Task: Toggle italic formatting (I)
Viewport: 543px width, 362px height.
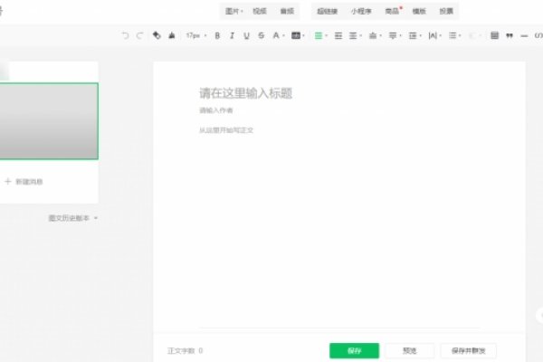Action: (x=232, y=35)
